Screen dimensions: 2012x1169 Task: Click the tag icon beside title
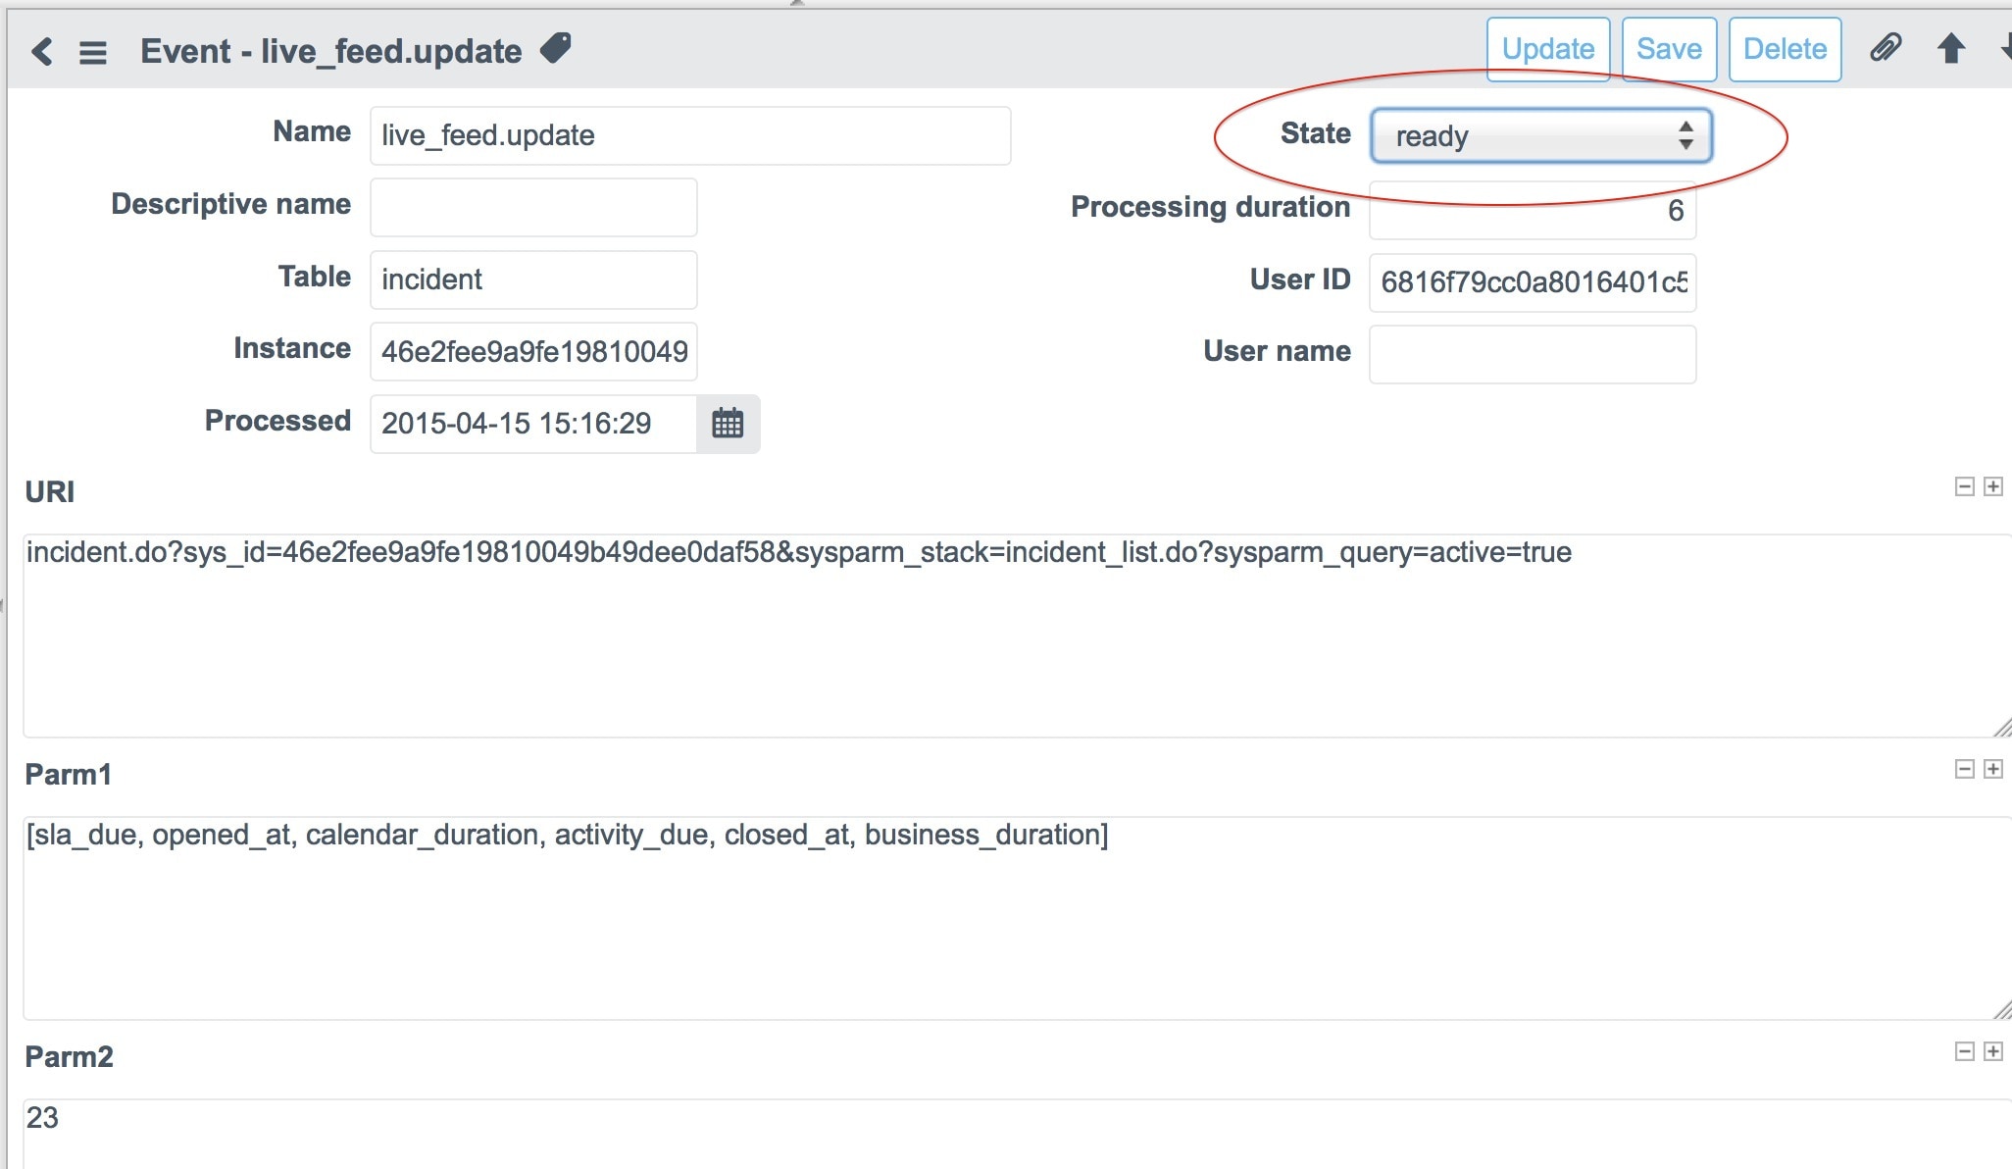tap(556, 47)
